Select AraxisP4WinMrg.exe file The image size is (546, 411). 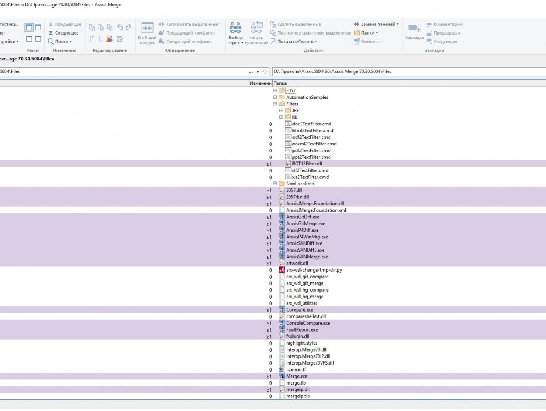pyautogui.click(x=307, y=237)
